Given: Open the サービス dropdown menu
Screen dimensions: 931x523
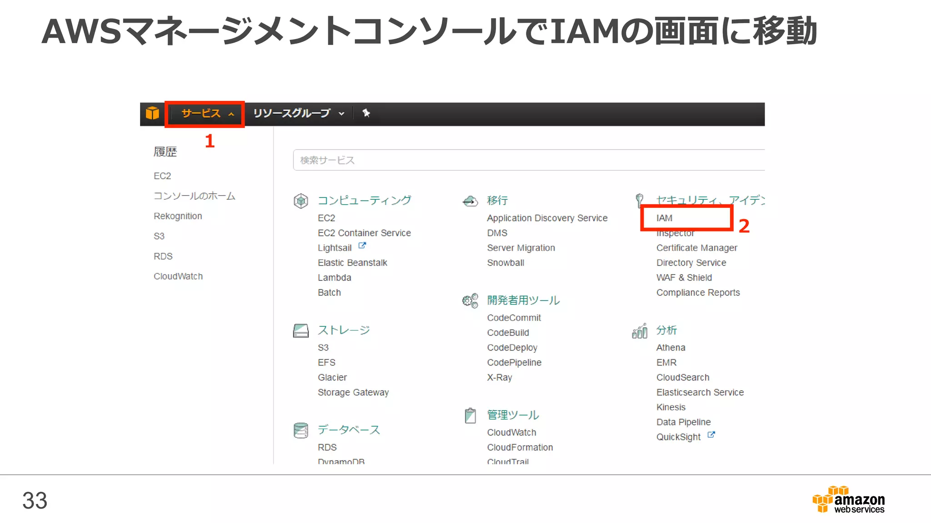Looking at the screenshot, I should click(x=208, y=113).
